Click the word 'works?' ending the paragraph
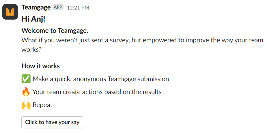Image resolution: width=267 pixels, height=133 pixels. pyautogui.click(x=31, y=50)
